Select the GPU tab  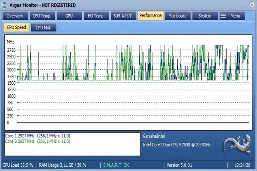(69, 16)
